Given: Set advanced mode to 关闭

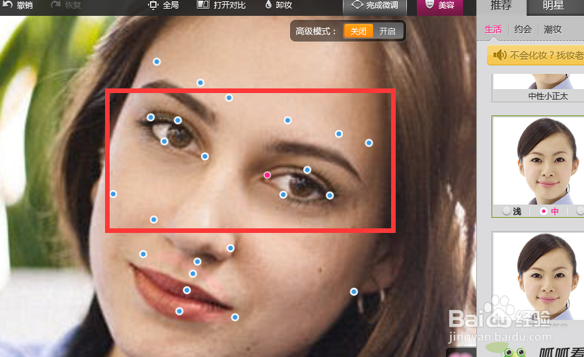Looking at the screenshot, I should 358,31.
